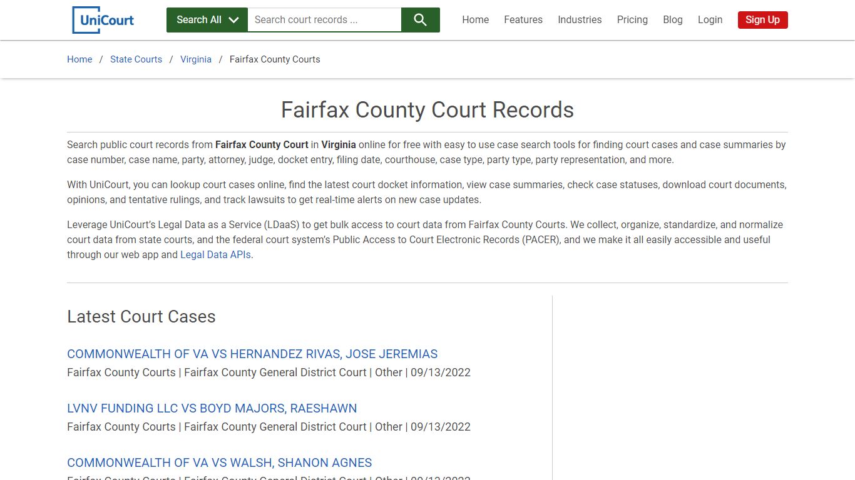Open the Virginia breadcrumb link
This screenshot has height=480, width=855.
click(x=196, y=59)
